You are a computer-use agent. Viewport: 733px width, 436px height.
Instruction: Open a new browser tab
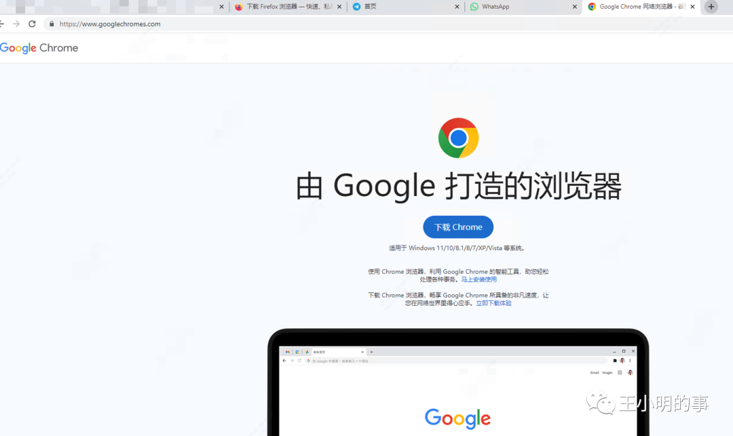(x=711, y=7)
